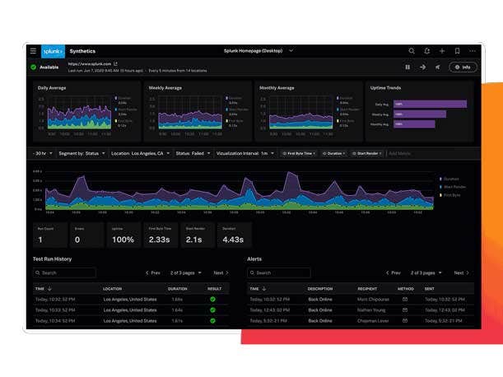Open the hamburger navigation menu
Image resolution: width=503 pixels, height=377 pixels.
point(33,51)
